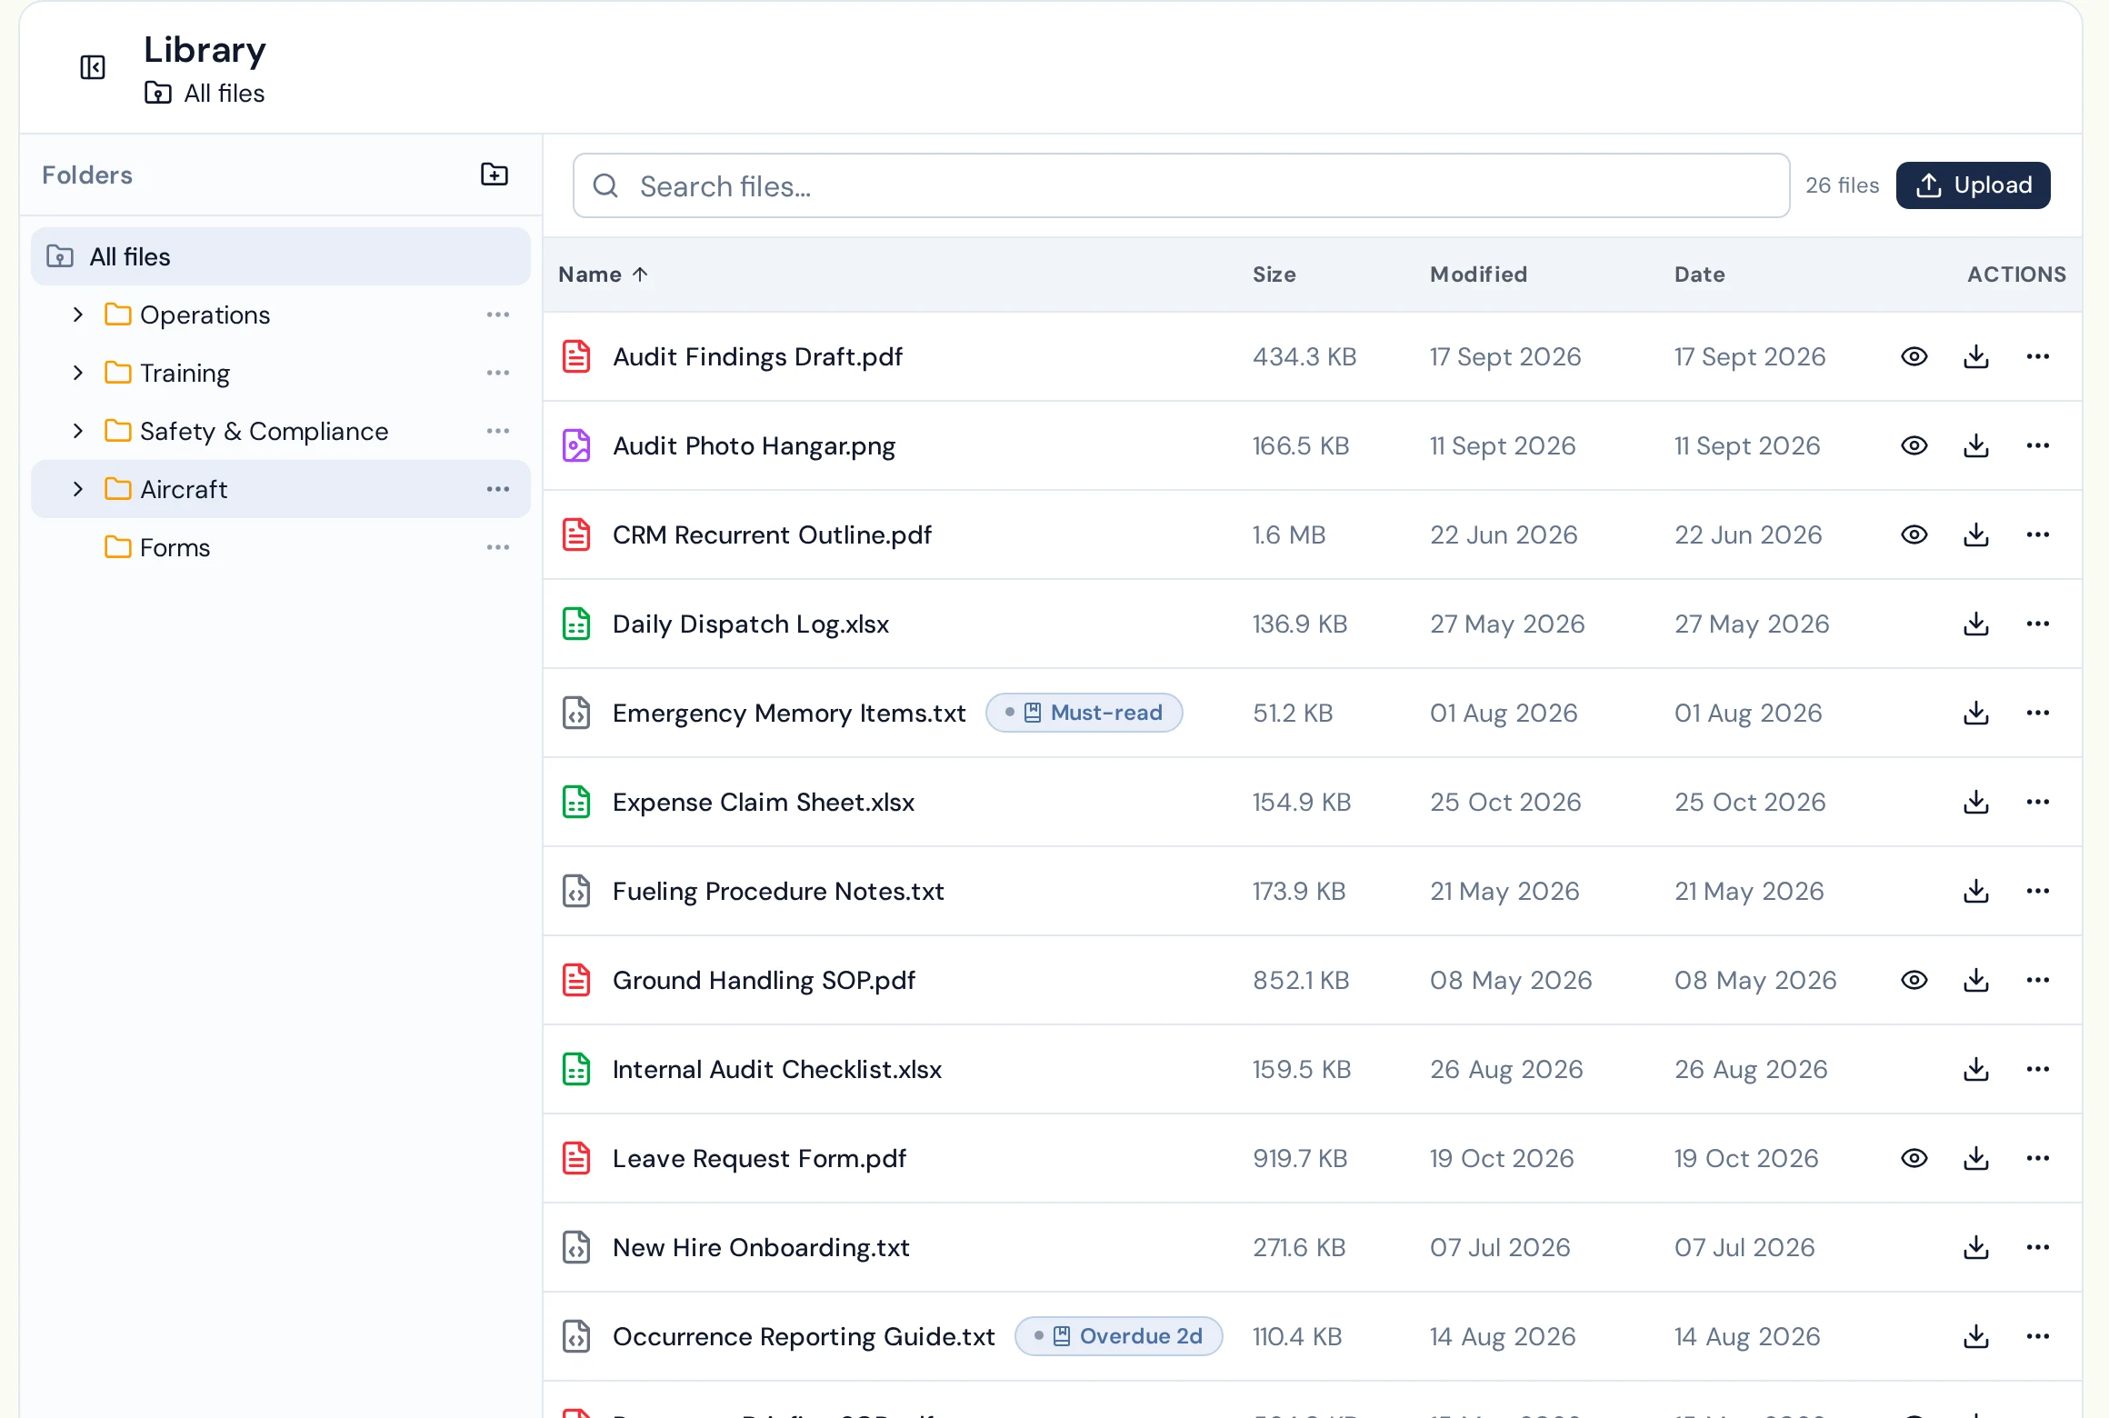Expand the Operations folder chevron
The image size is (2109, 1418).
(x=78, y=315)
